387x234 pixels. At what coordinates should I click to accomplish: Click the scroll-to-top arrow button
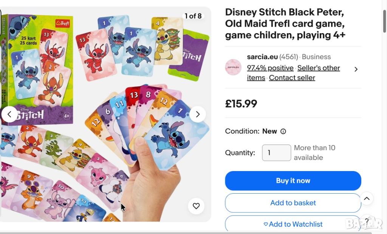[367, 198]
